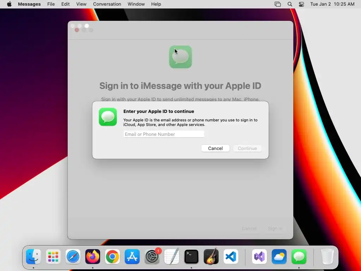The image size is (361, 271).
Task: Close the Messages window with red button
Action: click(77, 30)
